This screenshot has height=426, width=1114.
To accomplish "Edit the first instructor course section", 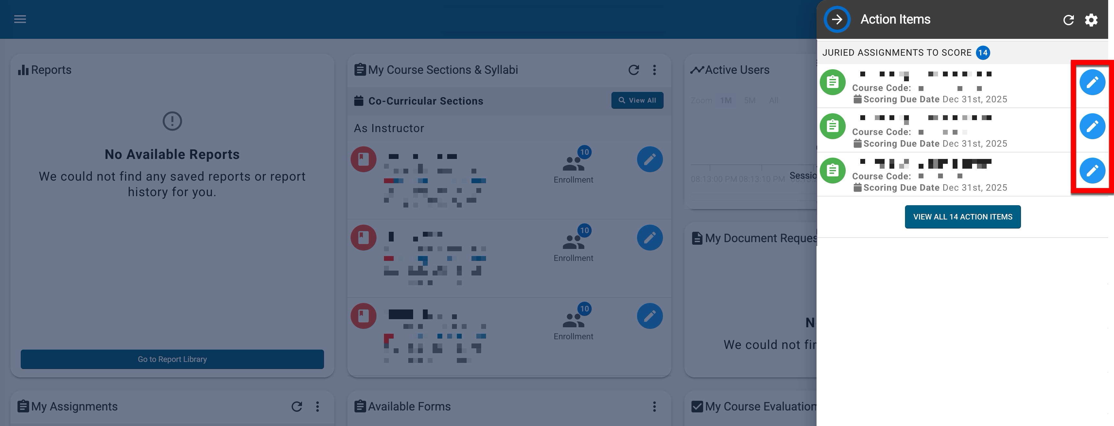I will click(x=650, y=159).
